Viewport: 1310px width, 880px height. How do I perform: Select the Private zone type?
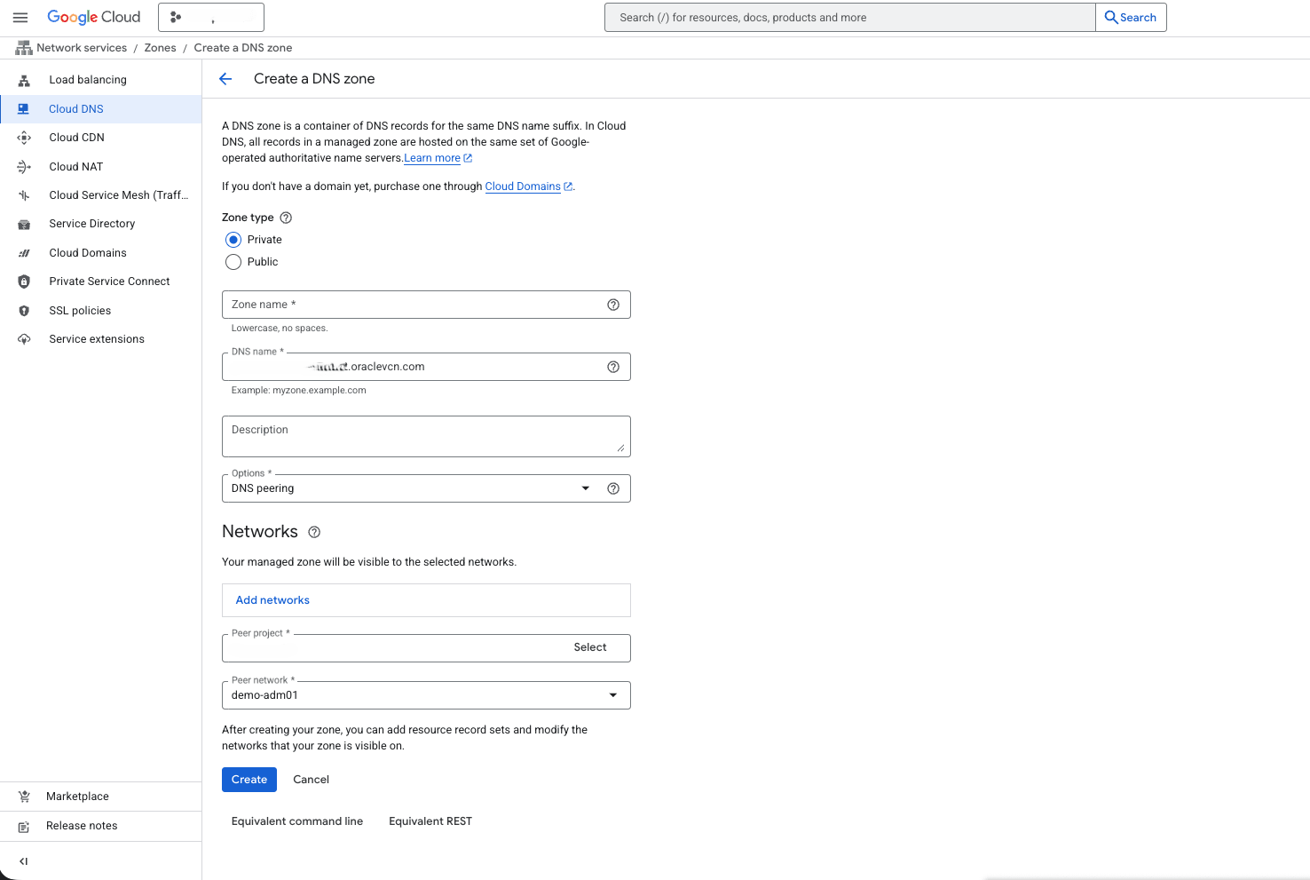click(x=233, y=239)
